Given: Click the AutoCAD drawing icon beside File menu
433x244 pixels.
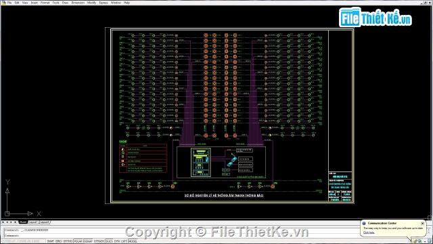Looking at the screenshot, I should click(3, 3).
